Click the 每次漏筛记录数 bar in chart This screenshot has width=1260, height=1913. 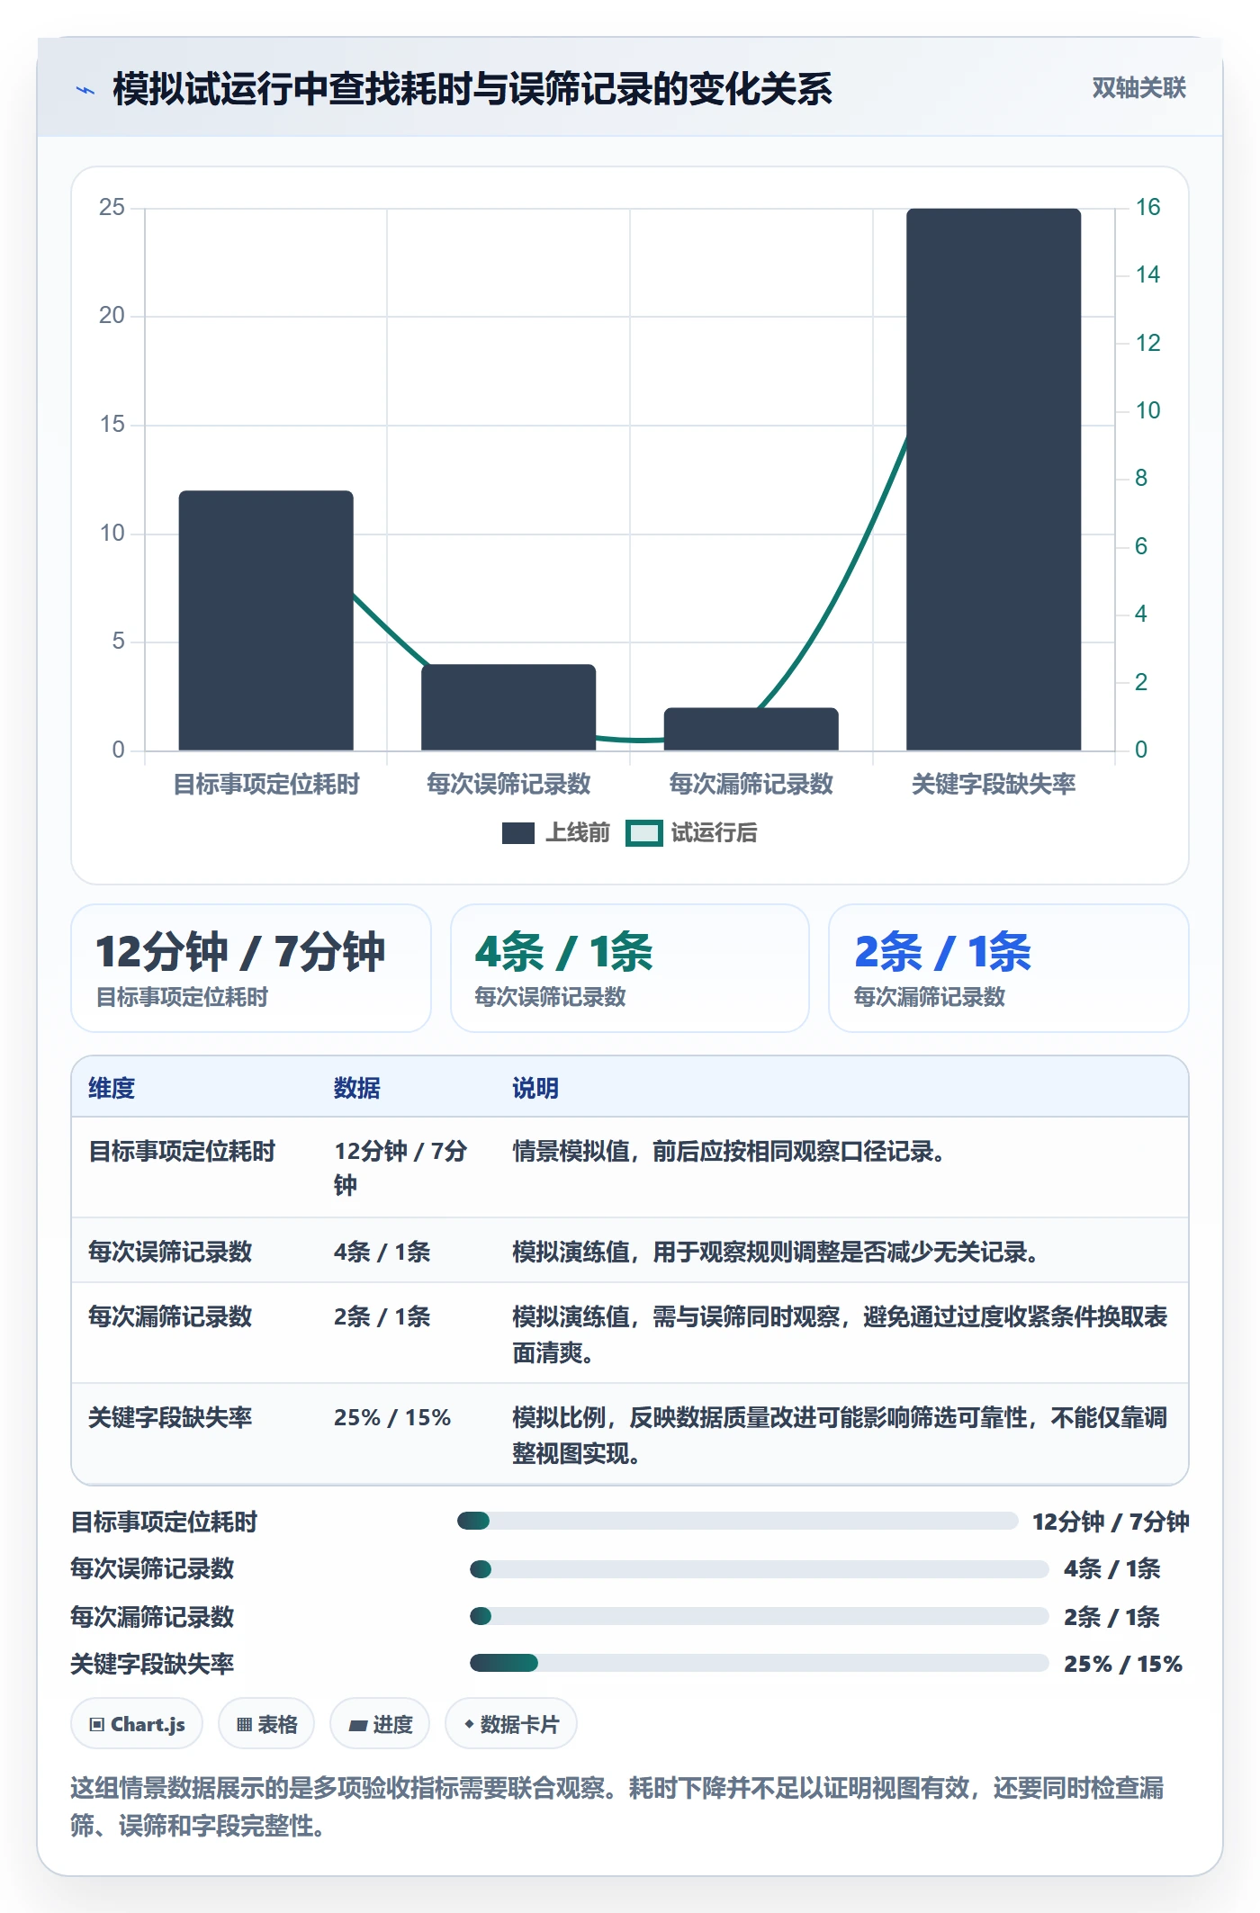point(751,729)
